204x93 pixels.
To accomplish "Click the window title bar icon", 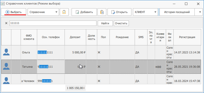I will point(3,4).
